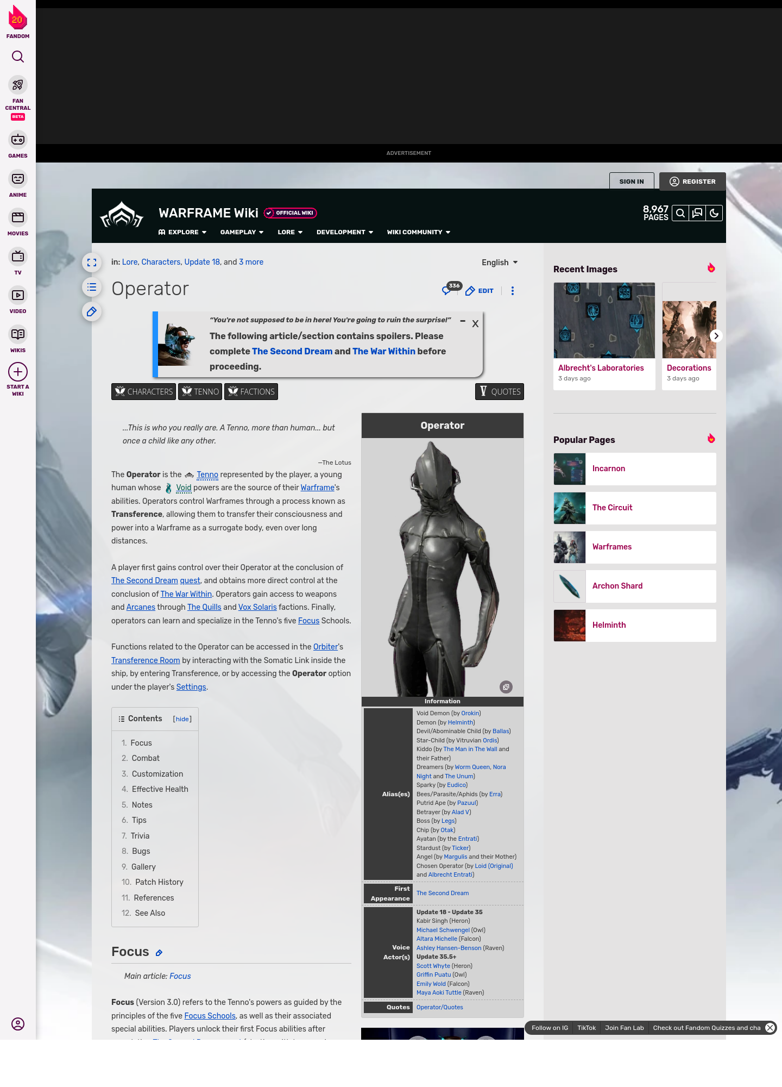This screenshot has height=1087, width=782.
Task: Open the Tenno link in intro paragraph
Action: coord(207,474)
